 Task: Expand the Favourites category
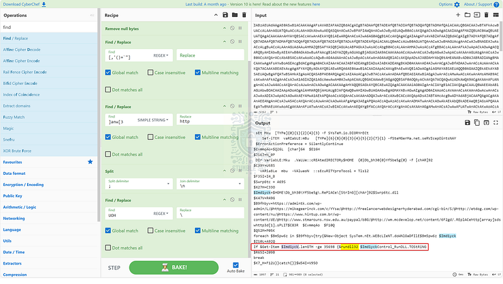pyautogui.click(x=48, y=162)
